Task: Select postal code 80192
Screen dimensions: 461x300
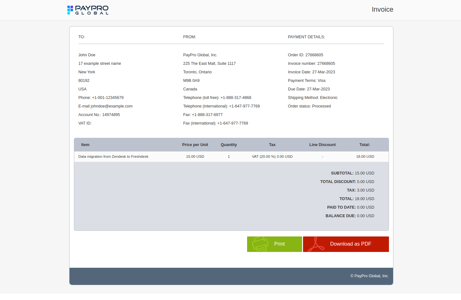Action: tap(84, 81)
